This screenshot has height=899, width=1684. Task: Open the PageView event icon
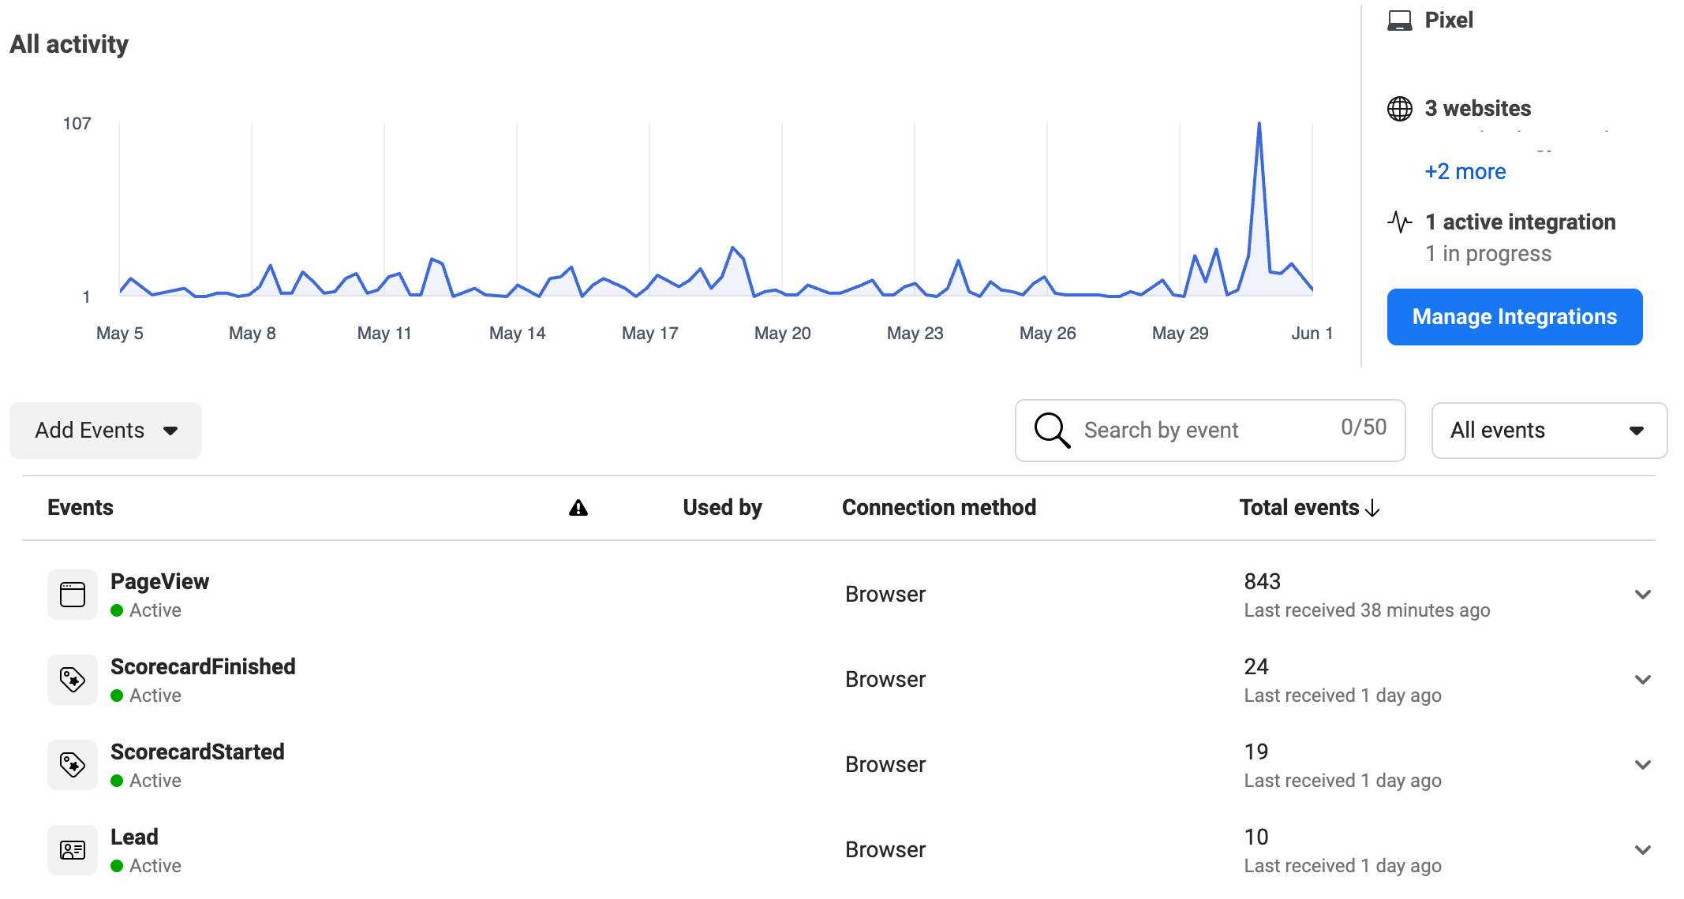tap(72, 594)
